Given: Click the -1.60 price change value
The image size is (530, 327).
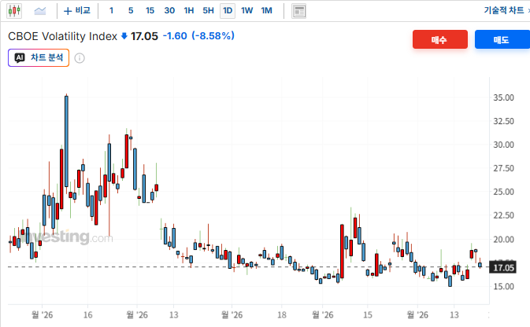Looking at the screenshot, I should point(175,36).
